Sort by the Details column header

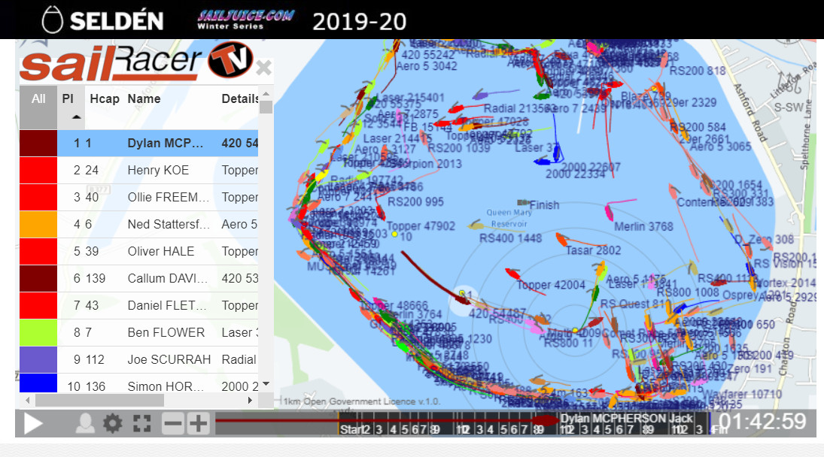tap(239, 98)
